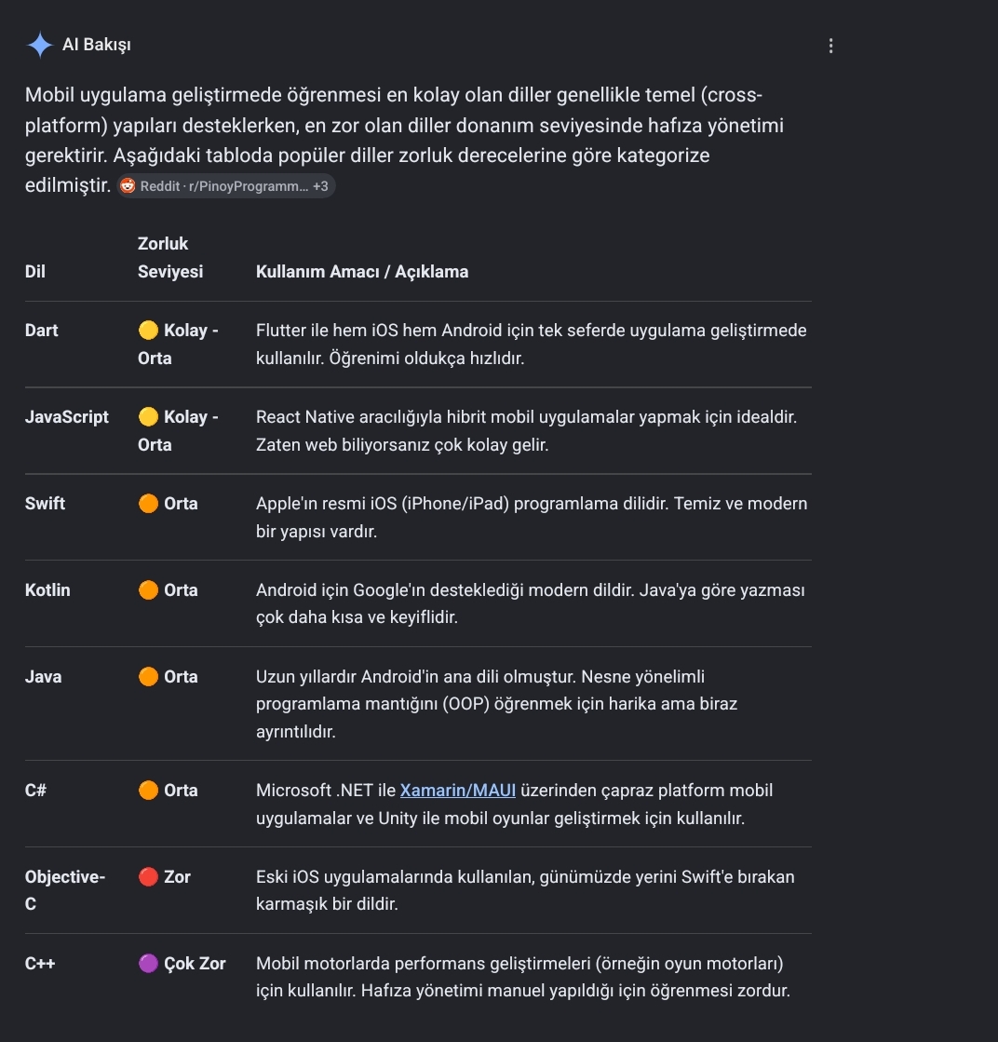Select the Dart language name cell
The height and width of the screenshot is (1042, 998).
coord(41,331)
